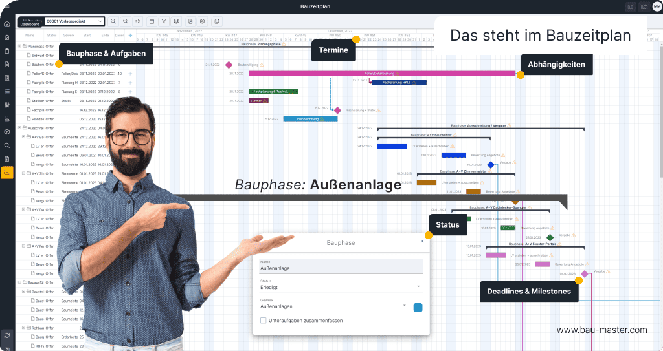Image resolution: width=663 pixels, height=351 pixels.
Task: Click the Dauer column header
Action: pyautogui.click(x=119, y=36)
